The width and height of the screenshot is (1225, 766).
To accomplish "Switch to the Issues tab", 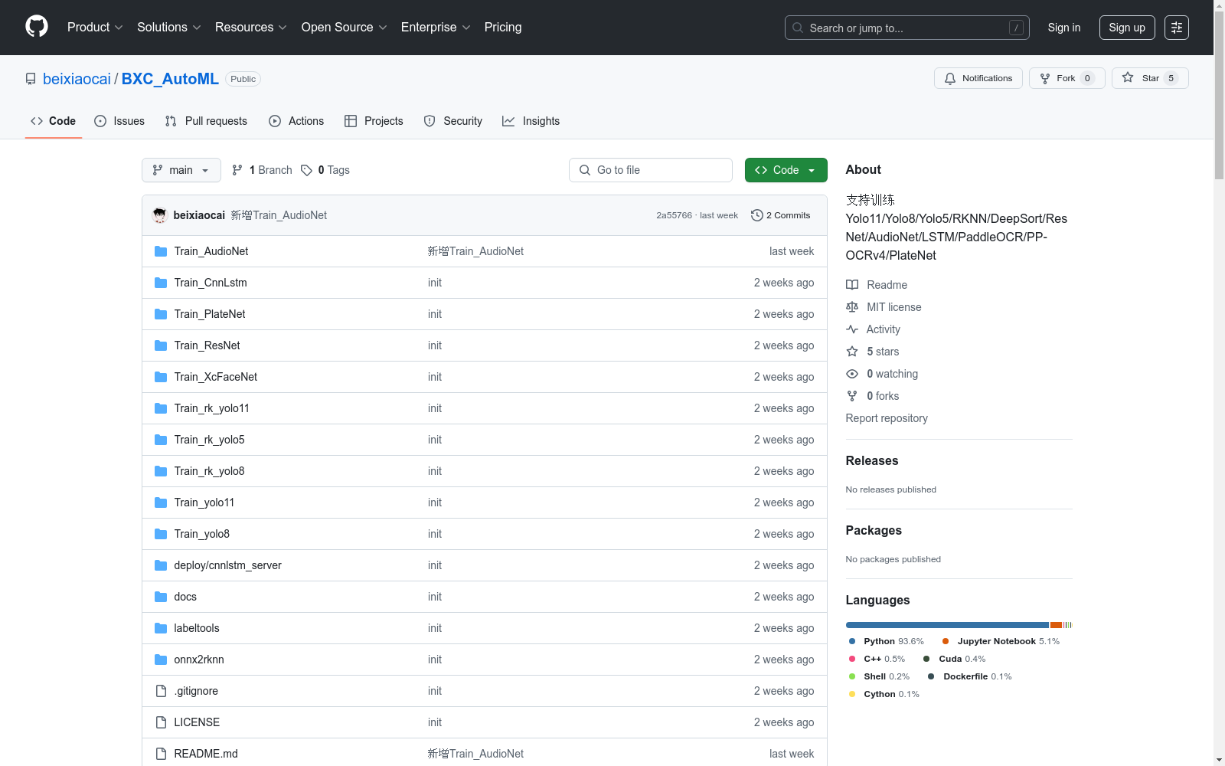I will 119,121.
